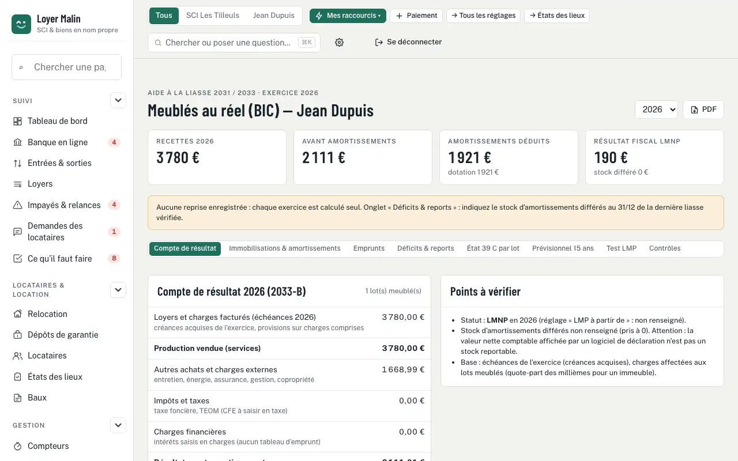Show all owners with the Tous filter

tap(164, 16)
